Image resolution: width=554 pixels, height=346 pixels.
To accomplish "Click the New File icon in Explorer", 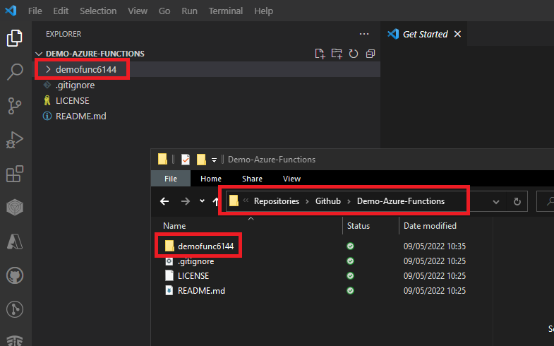I will pyautogui.click(x=320, y=54).
